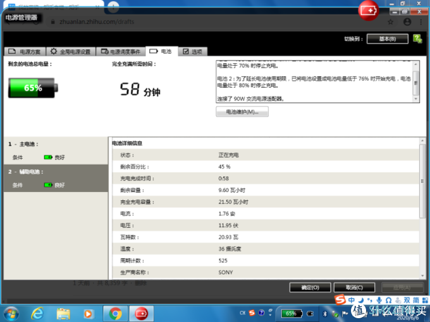Click the safely remove hardware tray icon

coord(335,314)
